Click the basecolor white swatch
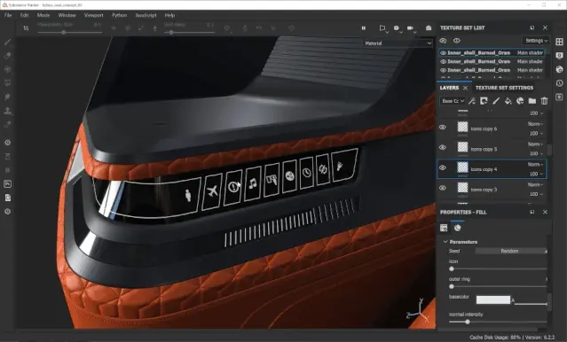Screen dimensions: 567x342 coord(492,299)
